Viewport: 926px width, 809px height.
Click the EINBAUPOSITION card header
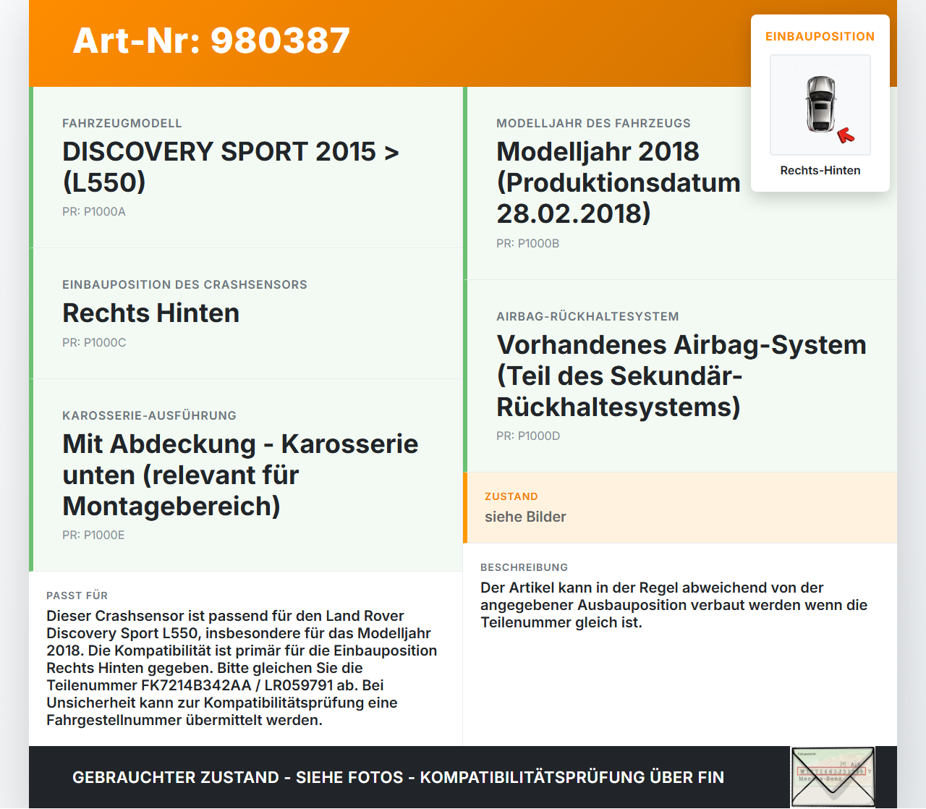coord(820,36)
